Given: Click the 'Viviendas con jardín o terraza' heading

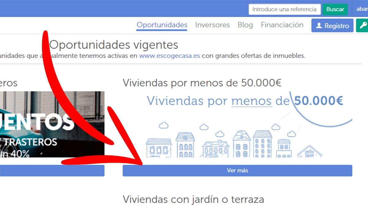Looking at the screenshot, I should coord(193,199).
